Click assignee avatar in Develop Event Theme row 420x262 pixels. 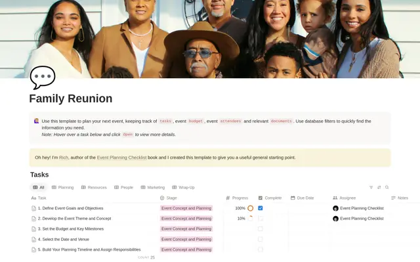click(335, 219)
